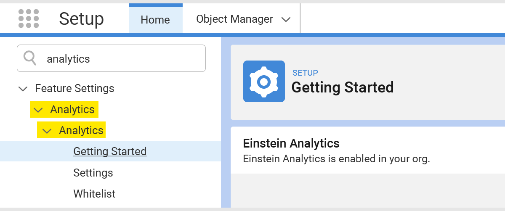
Task: Select the Feature Settings tree label
Action: point(74,88)
